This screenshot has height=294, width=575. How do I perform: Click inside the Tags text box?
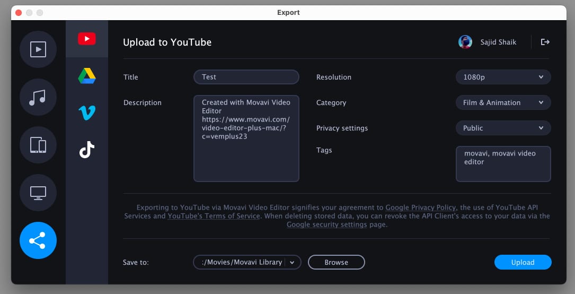coord(503,164)
